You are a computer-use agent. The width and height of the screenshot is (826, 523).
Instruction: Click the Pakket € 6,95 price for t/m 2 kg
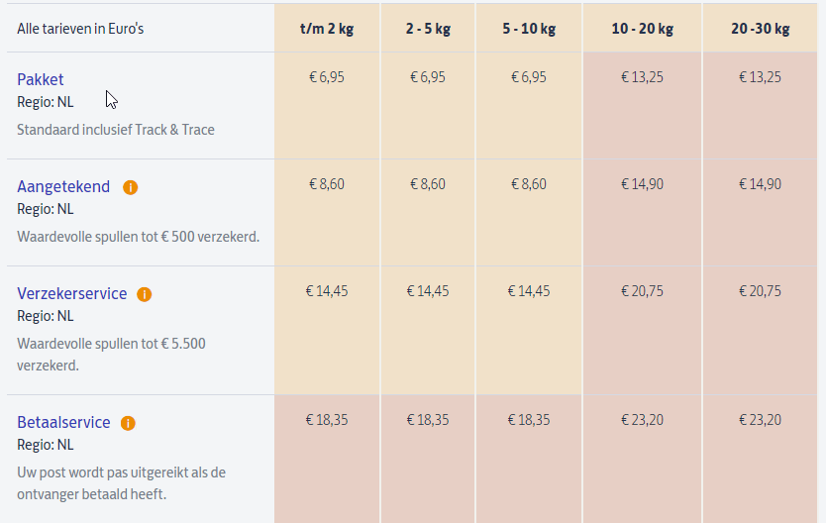pos(327,77)
